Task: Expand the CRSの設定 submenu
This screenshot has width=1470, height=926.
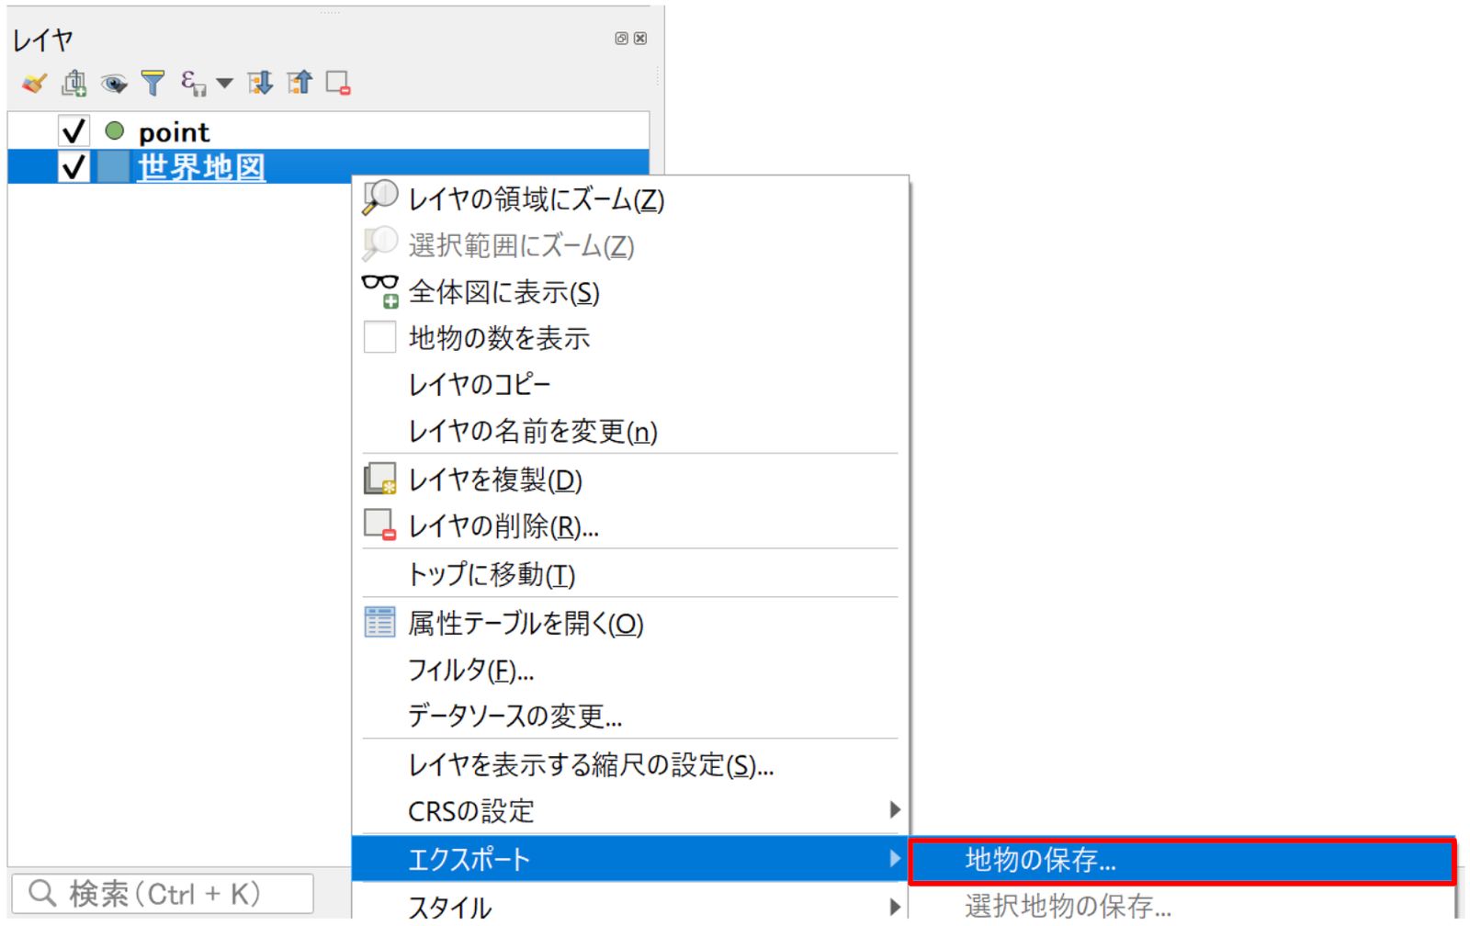Action: tap(630, 810)
